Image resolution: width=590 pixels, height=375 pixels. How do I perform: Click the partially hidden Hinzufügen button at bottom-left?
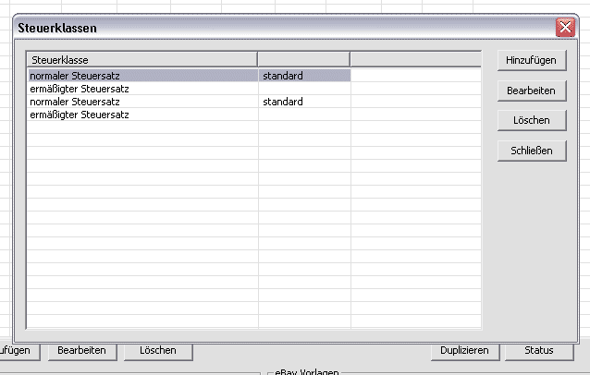(18, 351)
